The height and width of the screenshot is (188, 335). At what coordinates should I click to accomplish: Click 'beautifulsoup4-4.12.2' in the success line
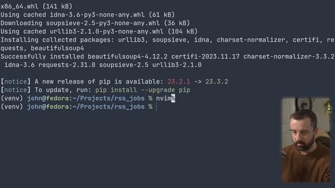point(128,57)
